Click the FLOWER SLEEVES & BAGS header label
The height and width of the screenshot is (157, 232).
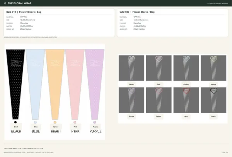(x=217, y=3)
